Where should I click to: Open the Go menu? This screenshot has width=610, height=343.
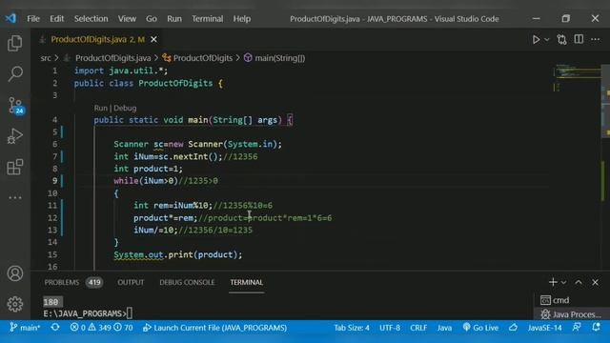[152, 19]
